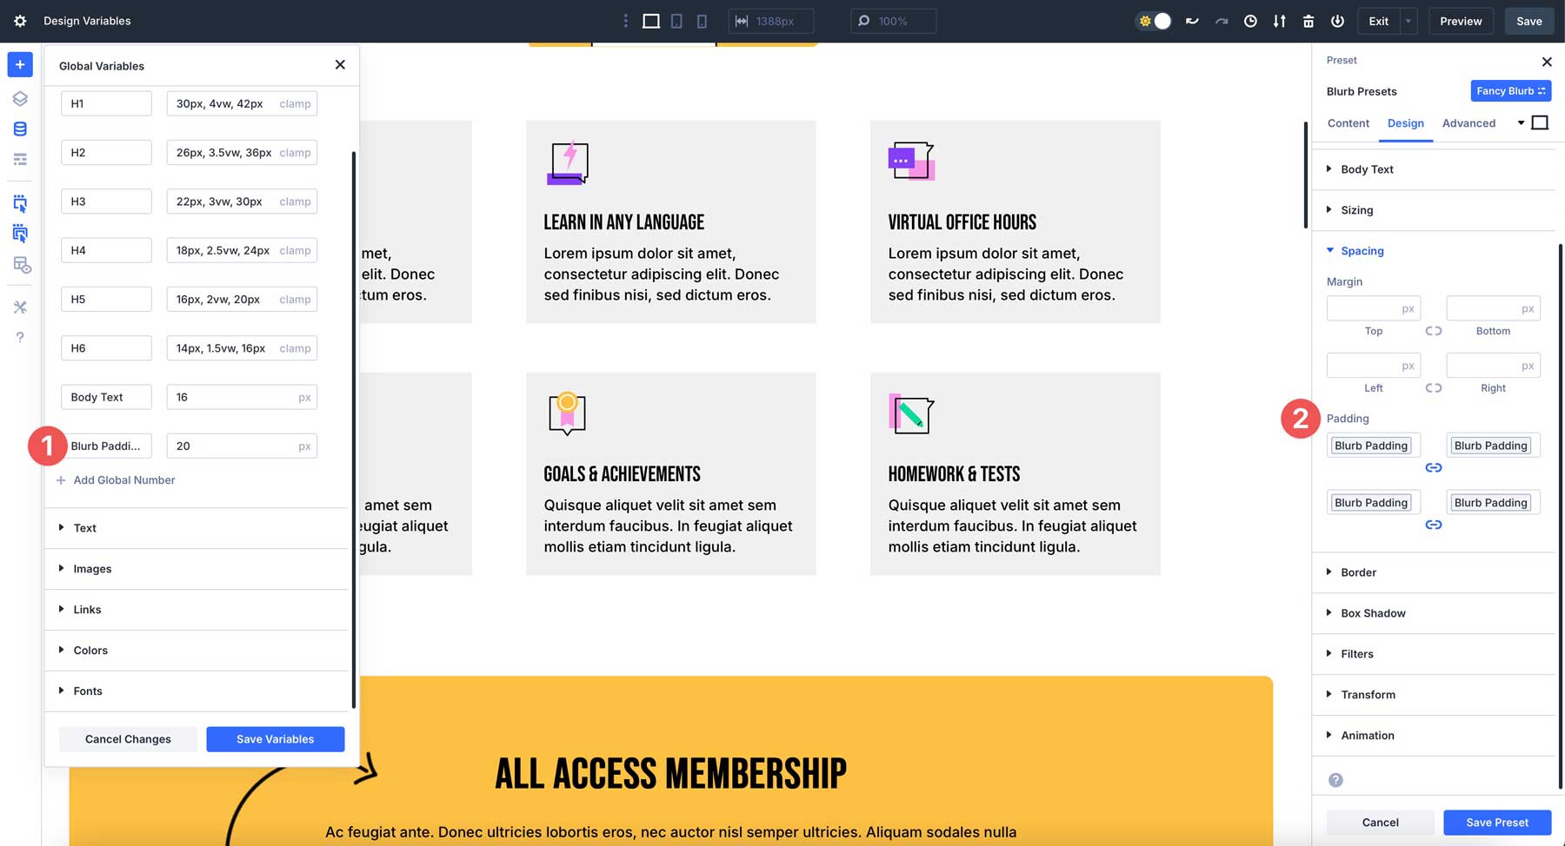Screen dimensions: 1565x846
Task: Expand the Images variables section
Action: tap(196, 569)
